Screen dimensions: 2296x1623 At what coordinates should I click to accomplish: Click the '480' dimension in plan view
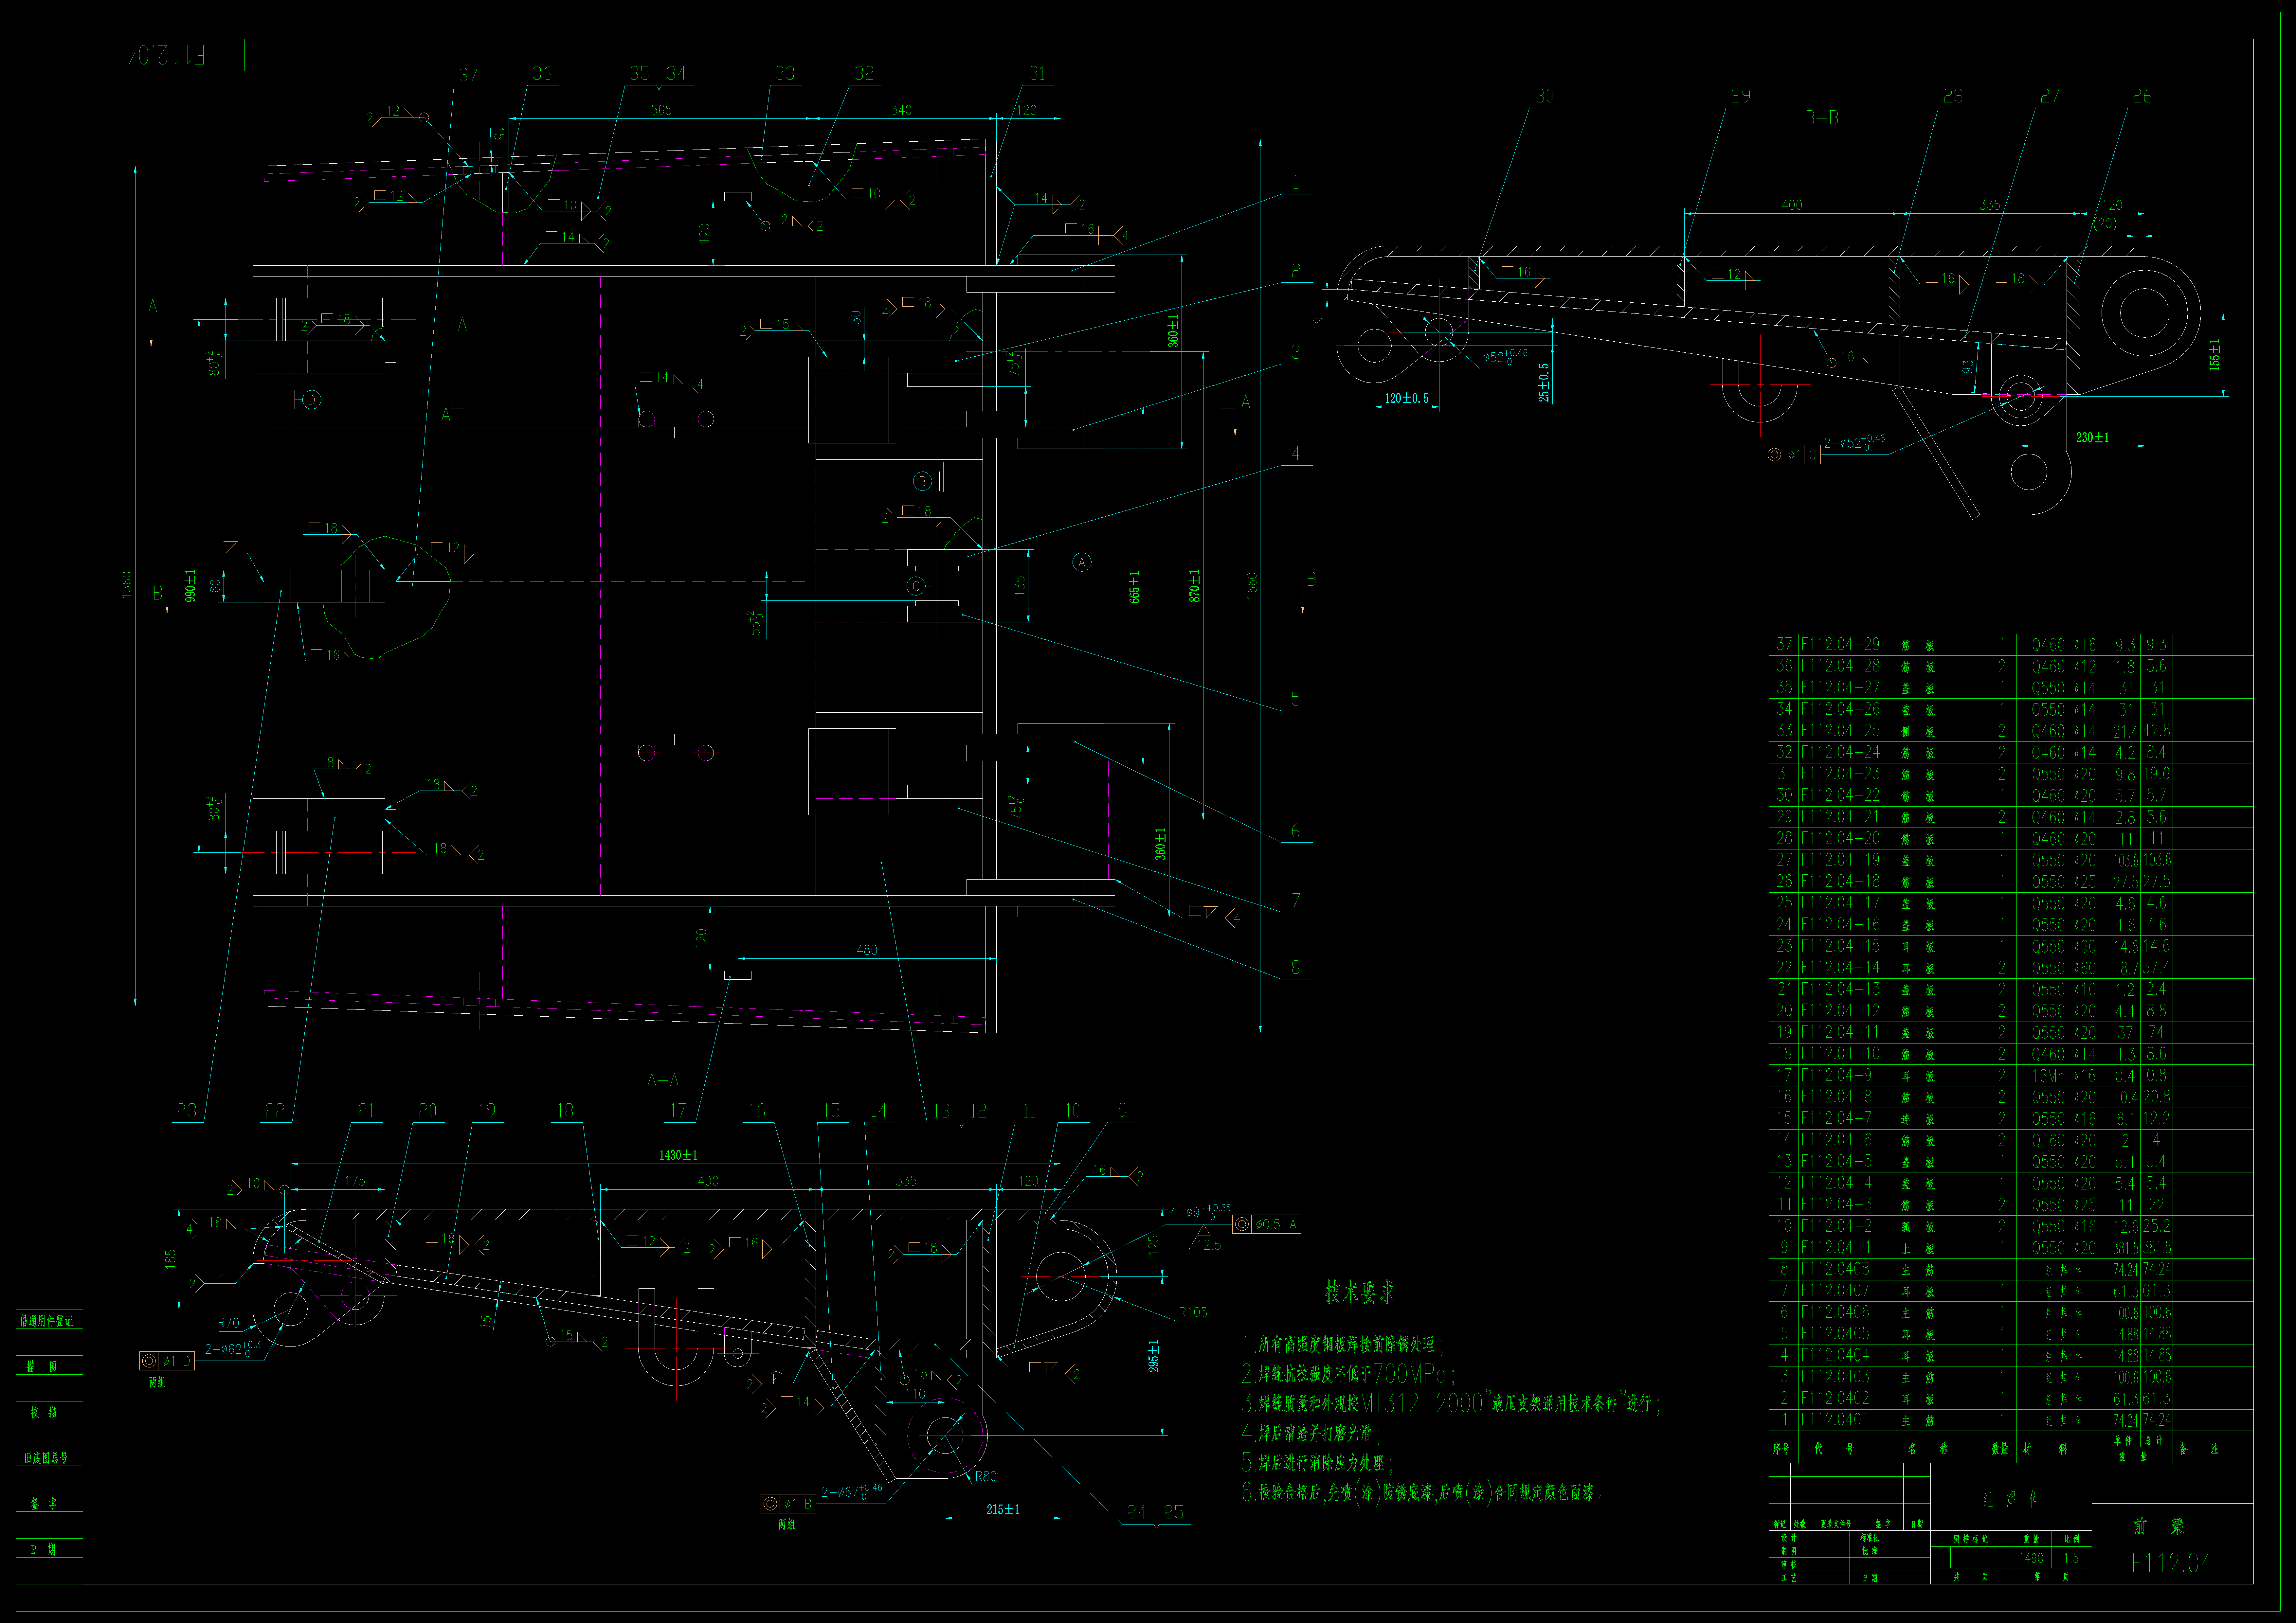[867, 950]
